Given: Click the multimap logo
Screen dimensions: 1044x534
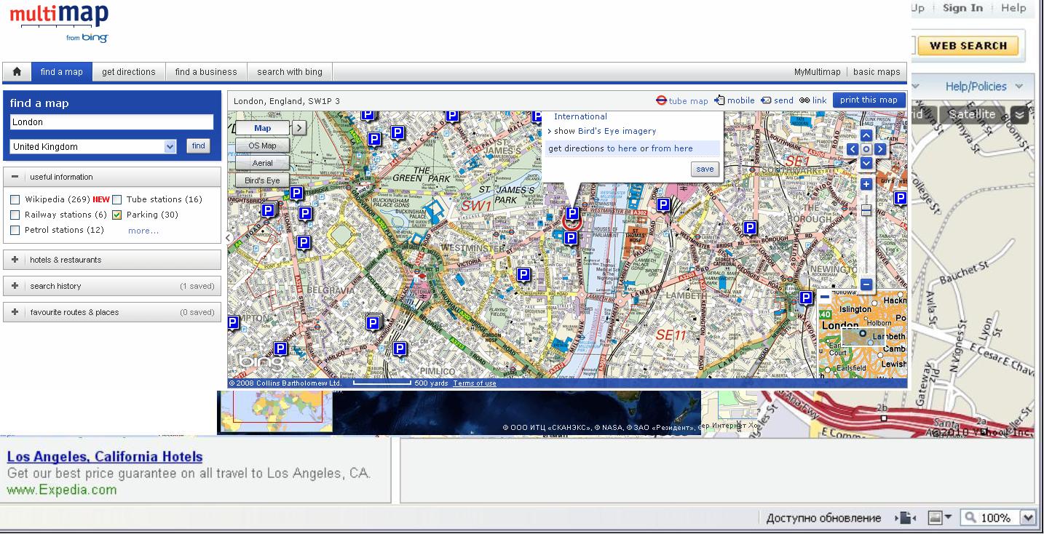Looking at the screenshot, I should click(59, 23).
